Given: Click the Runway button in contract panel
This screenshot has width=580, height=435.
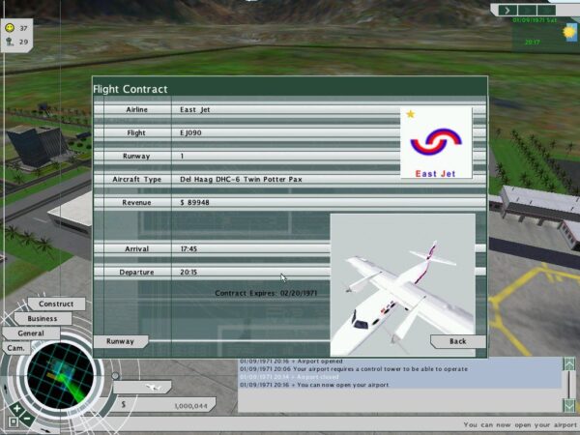Looking at the screenshot, I should (120, 341).
